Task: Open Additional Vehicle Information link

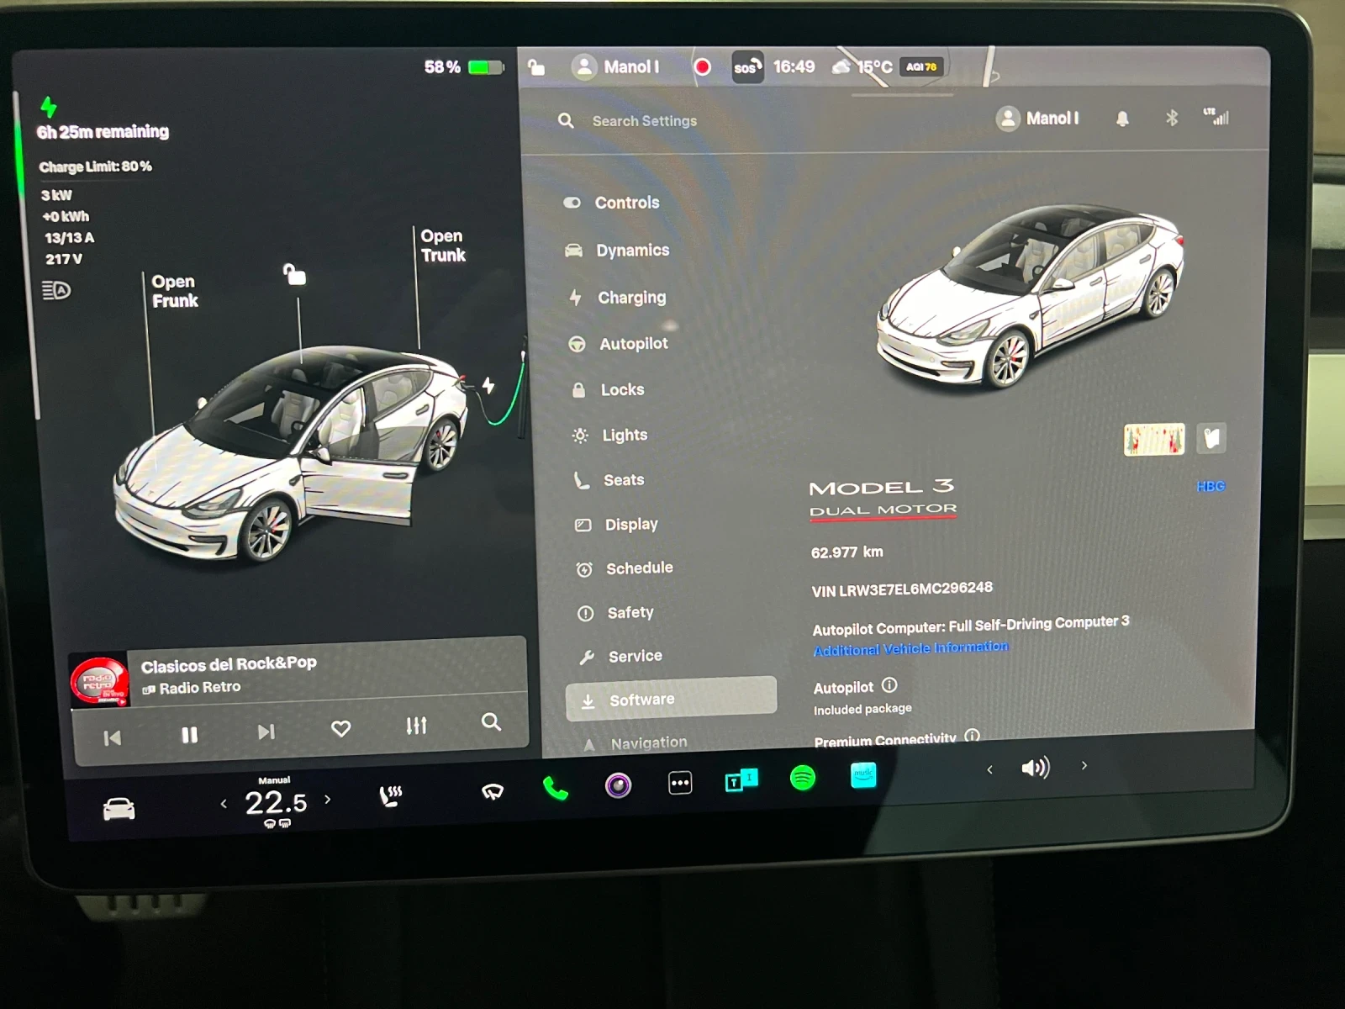Action: [x=910, y=648]
